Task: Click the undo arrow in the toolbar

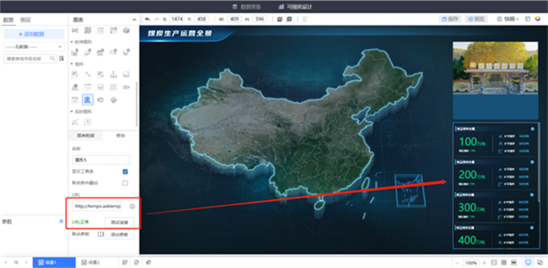Action: 147,19
